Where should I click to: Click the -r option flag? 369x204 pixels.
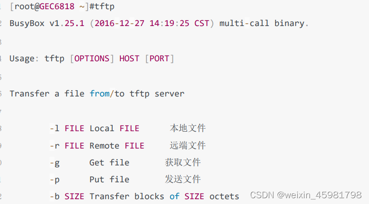[54, 146]
